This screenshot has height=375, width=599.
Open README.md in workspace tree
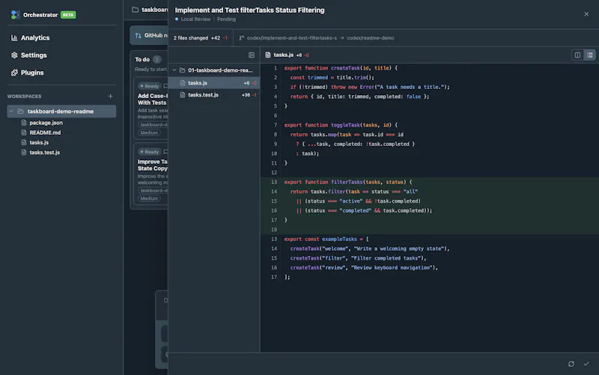tap(45, 132)
